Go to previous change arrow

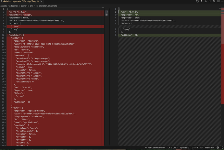(201, 1)
